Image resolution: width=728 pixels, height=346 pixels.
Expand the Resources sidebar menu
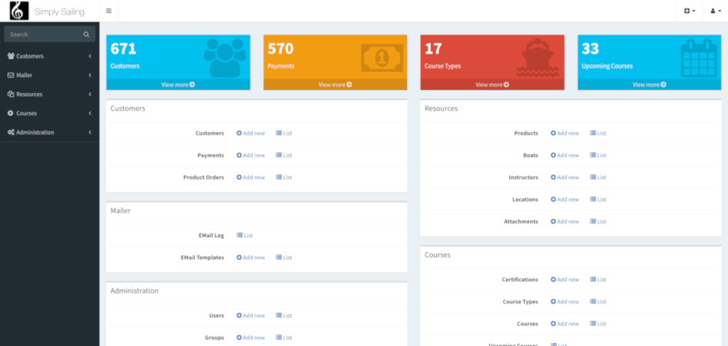[x=49, y=94]
